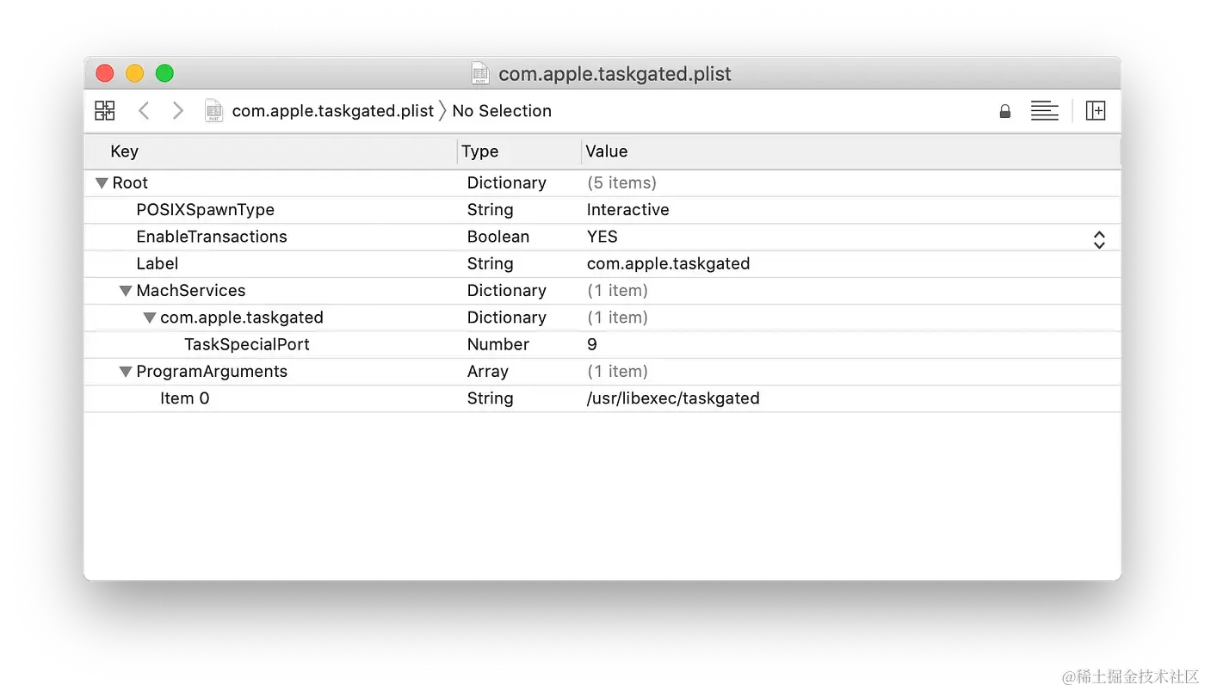Go back with the left chevron

tap(144, 110)
